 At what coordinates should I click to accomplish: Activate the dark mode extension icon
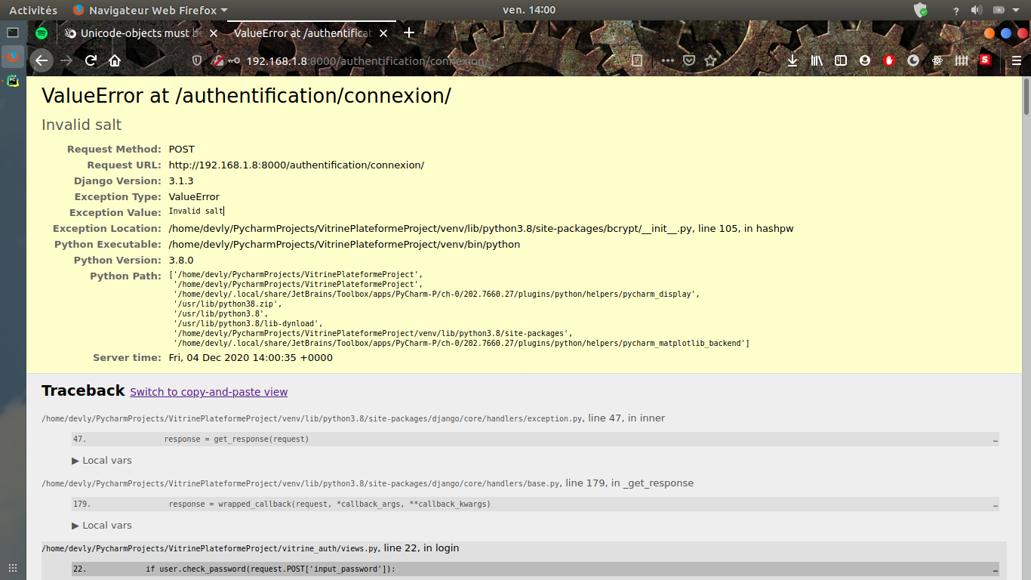point(913,60)
